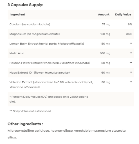Click the Daily Value column header

coord(123,15)
